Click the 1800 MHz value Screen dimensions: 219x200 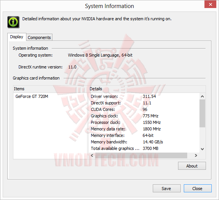(x=152, y=129)
